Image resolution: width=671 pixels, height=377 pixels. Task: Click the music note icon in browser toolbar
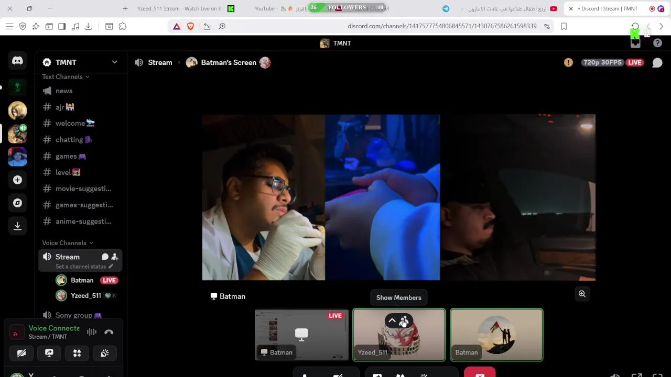(x=75, y=26)
